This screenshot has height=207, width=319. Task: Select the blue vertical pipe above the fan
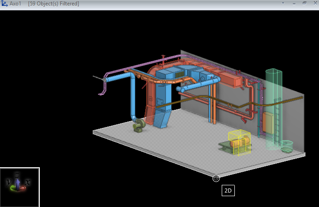coord(133,97)
